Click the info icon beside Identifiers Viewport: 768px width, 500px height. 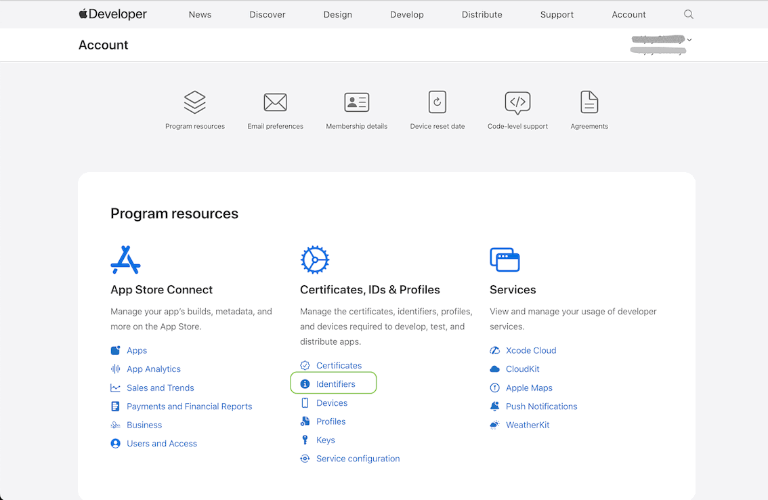pos(305,384)
